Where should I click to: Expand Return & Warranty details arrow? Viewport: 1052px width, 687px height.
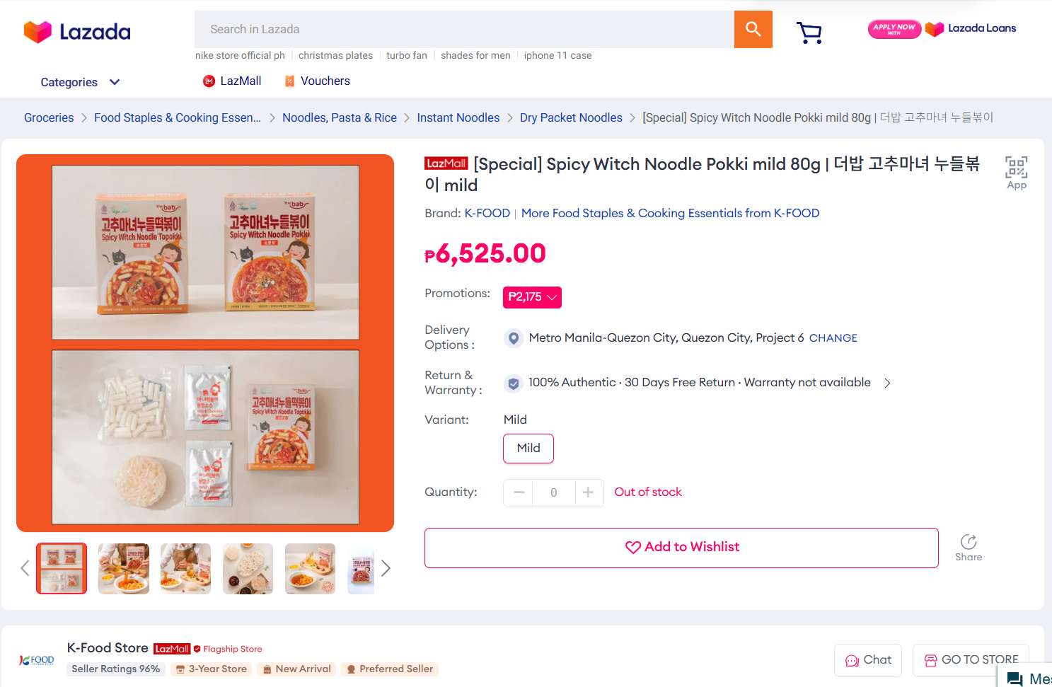coord(887,383)
